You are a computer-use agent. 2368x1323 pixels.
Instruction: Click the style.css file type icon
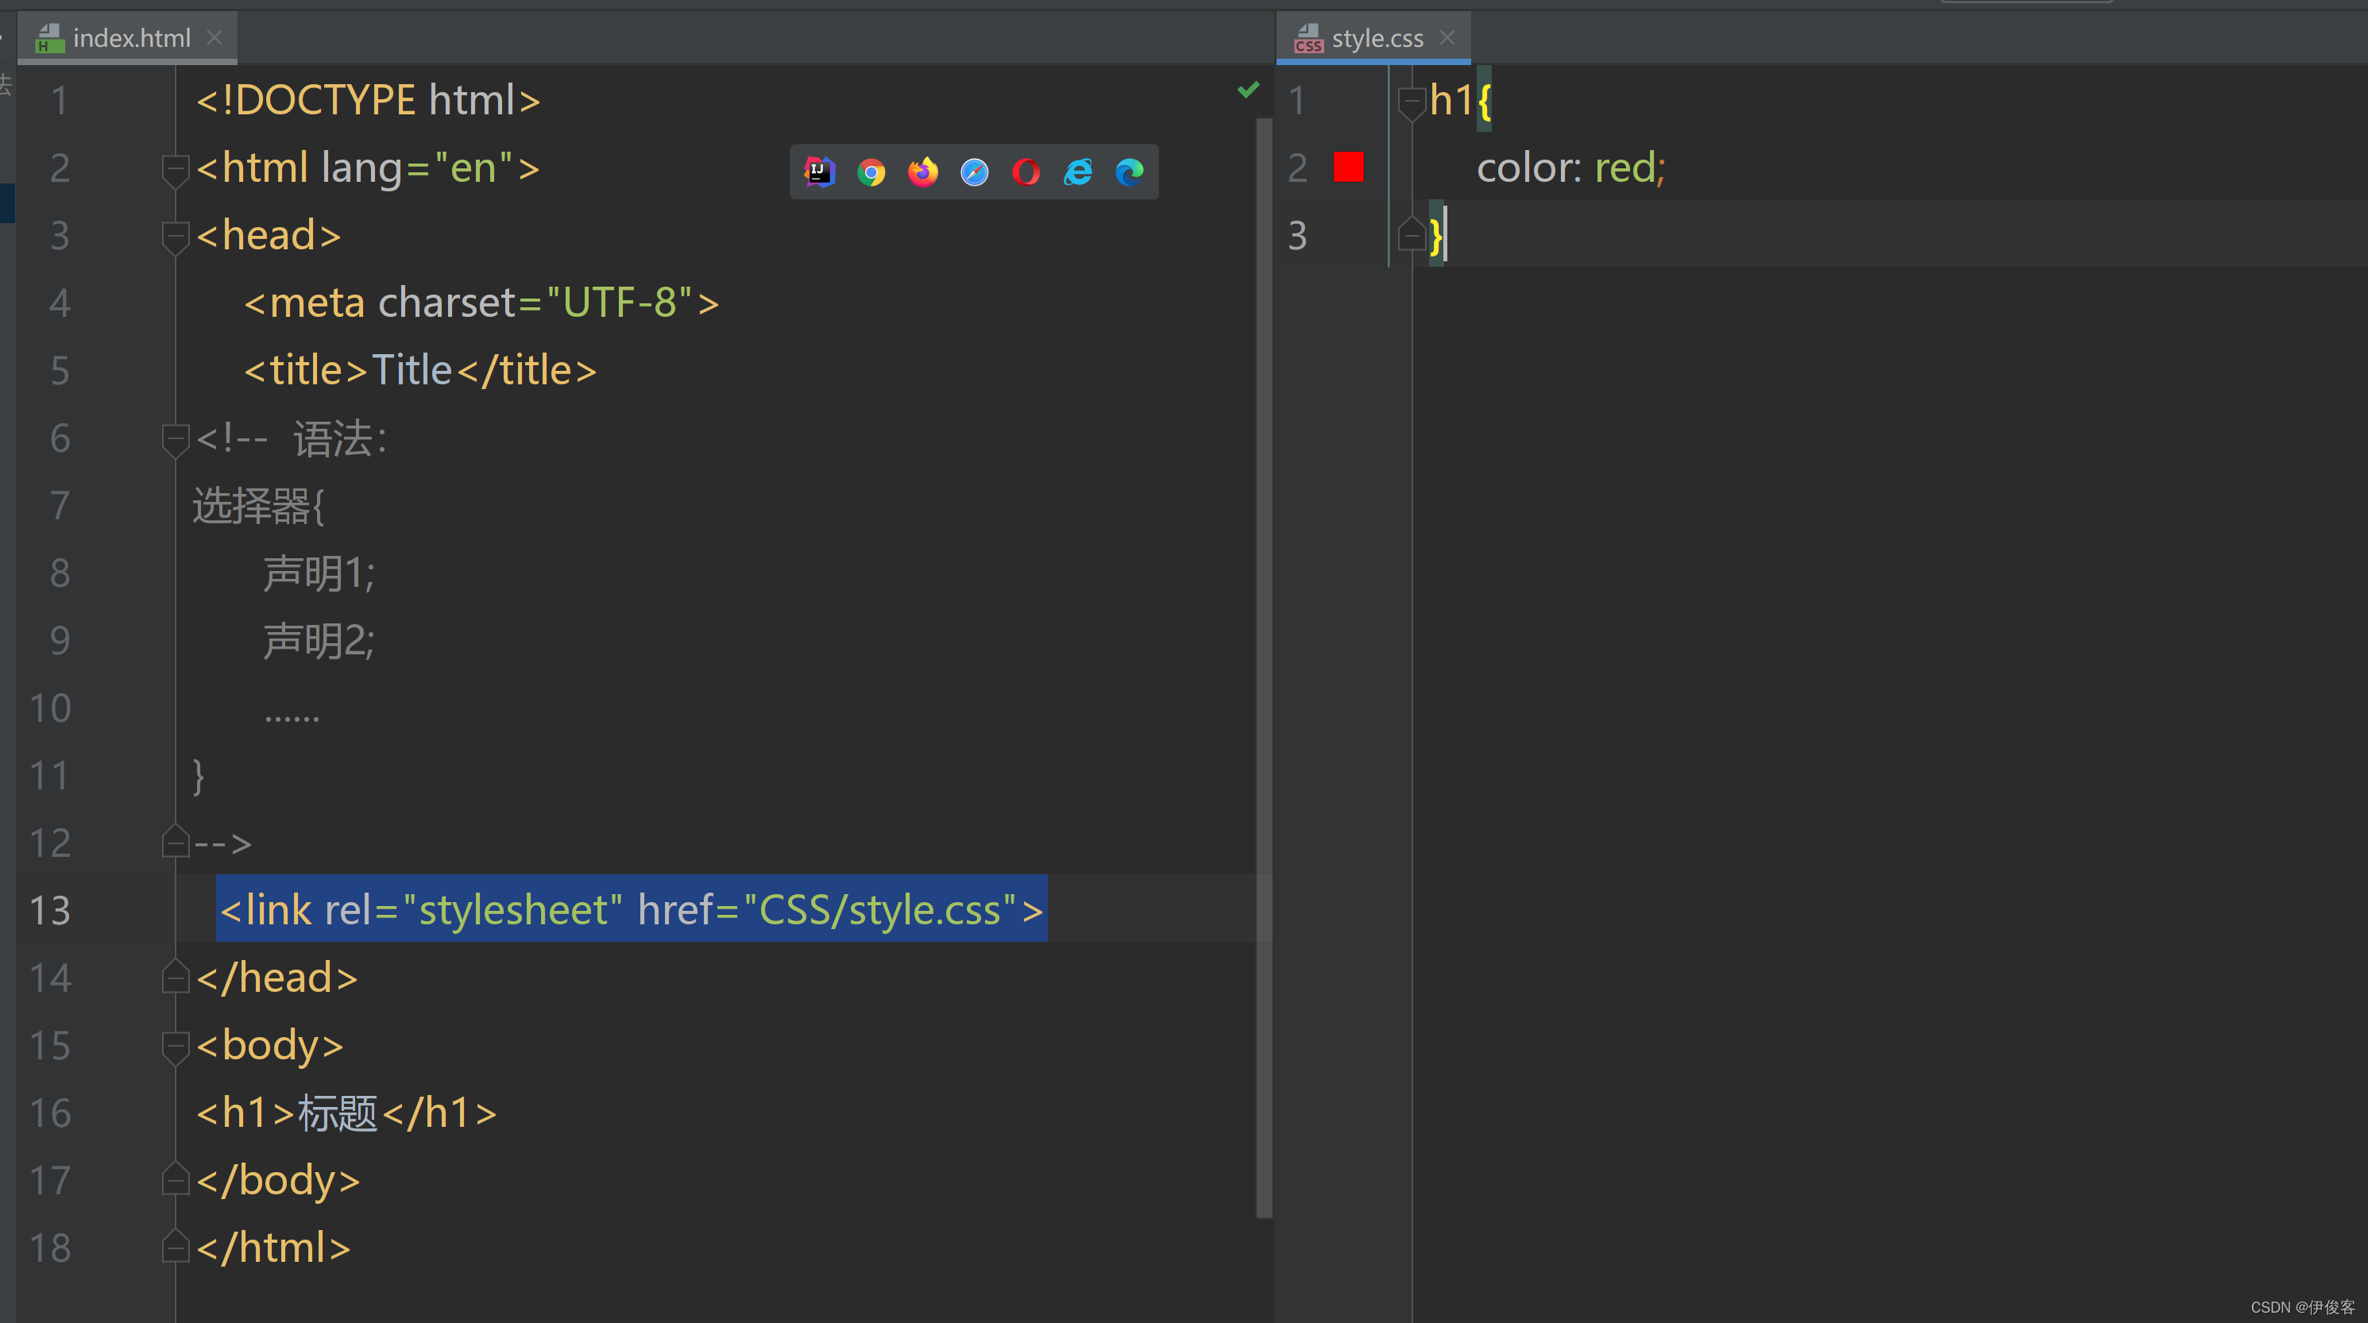click(1308, 39)
